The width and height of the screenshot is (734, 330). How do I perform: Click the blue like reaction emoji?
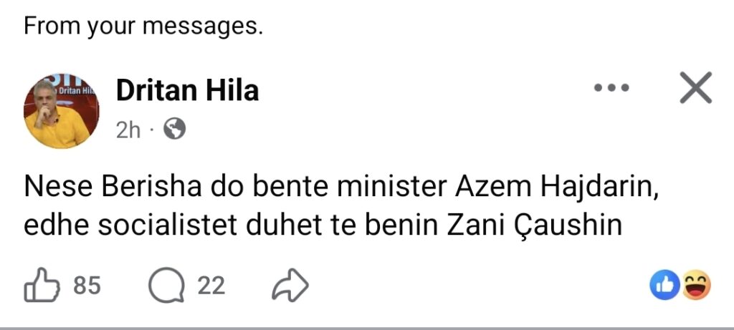pyautogui.click(x=663, y=286)
